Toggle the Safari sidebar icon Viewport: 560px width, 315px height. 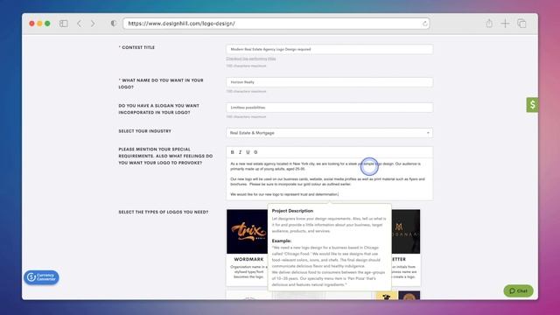[x=64, y=24]
